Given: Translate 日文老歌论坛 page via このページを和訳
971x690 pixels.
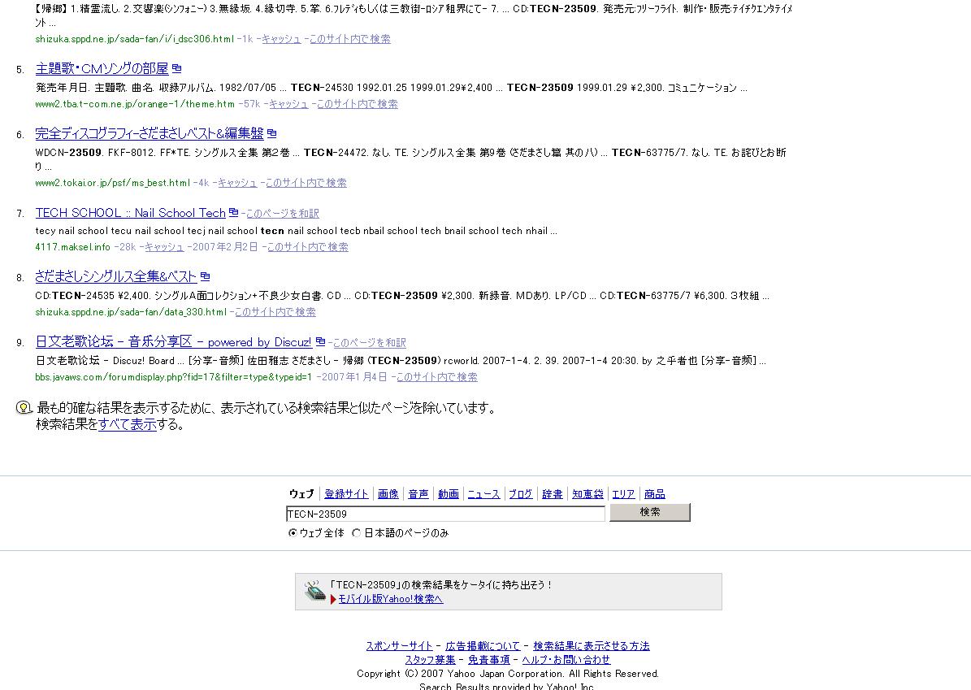Looking at the screenshot, I should point(370,342).
